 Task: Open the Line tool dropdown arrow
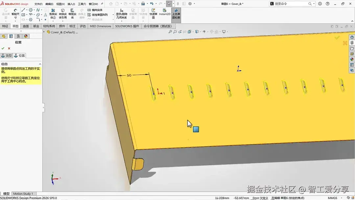pos(27,10)
